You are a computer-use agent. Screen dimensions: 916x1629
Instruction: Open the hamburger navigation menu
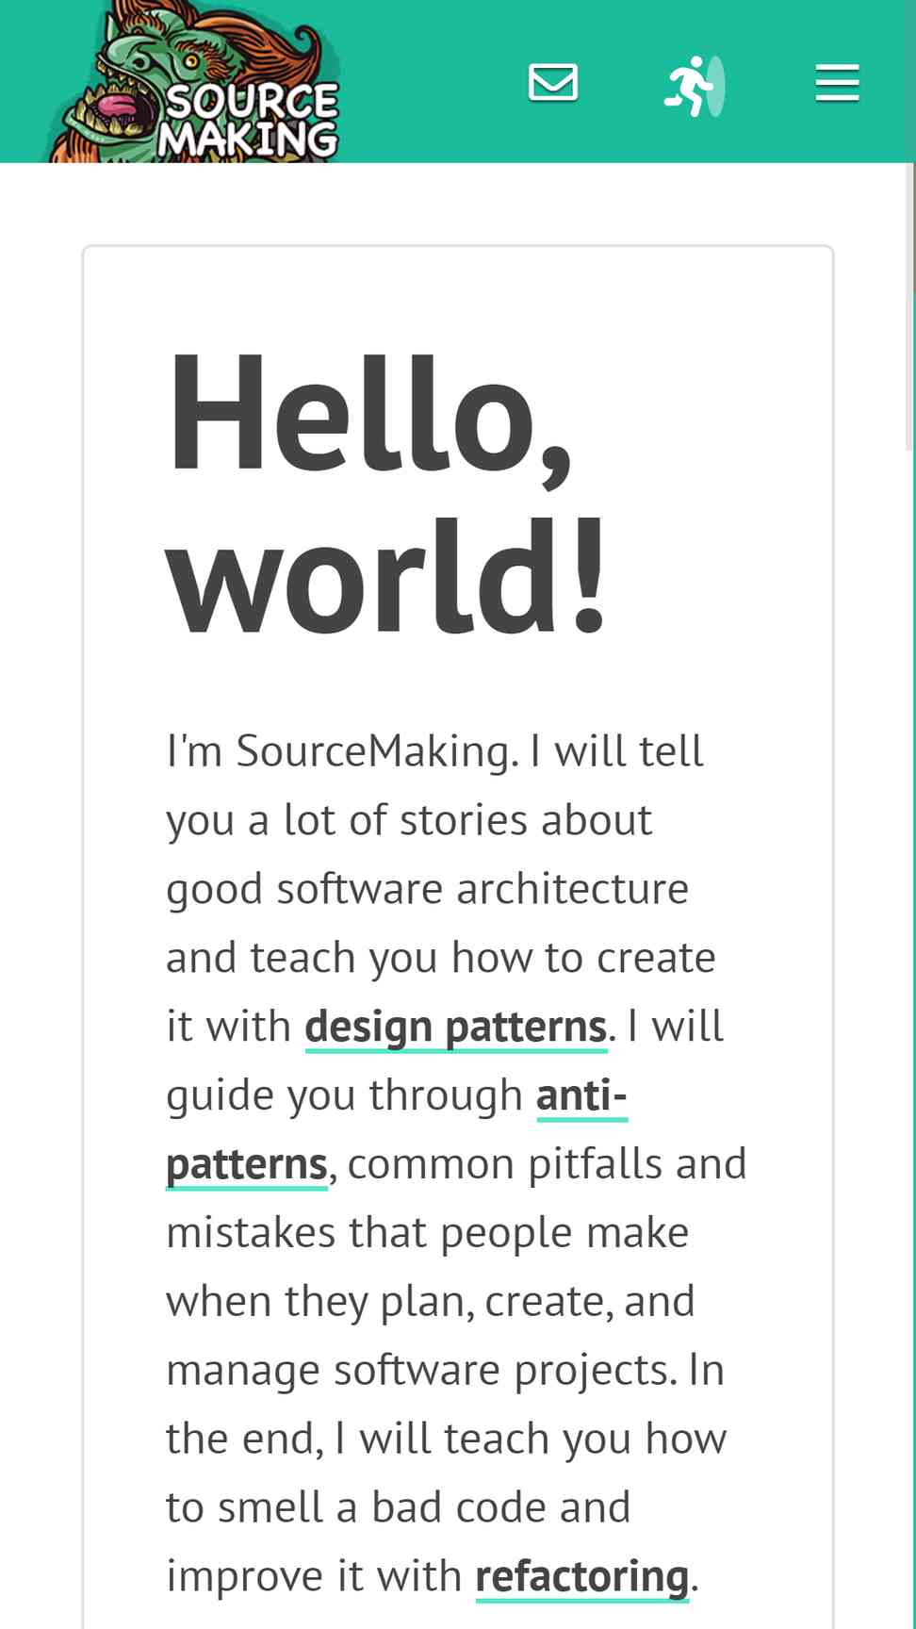pyautogui.click(x=837, y=83)
